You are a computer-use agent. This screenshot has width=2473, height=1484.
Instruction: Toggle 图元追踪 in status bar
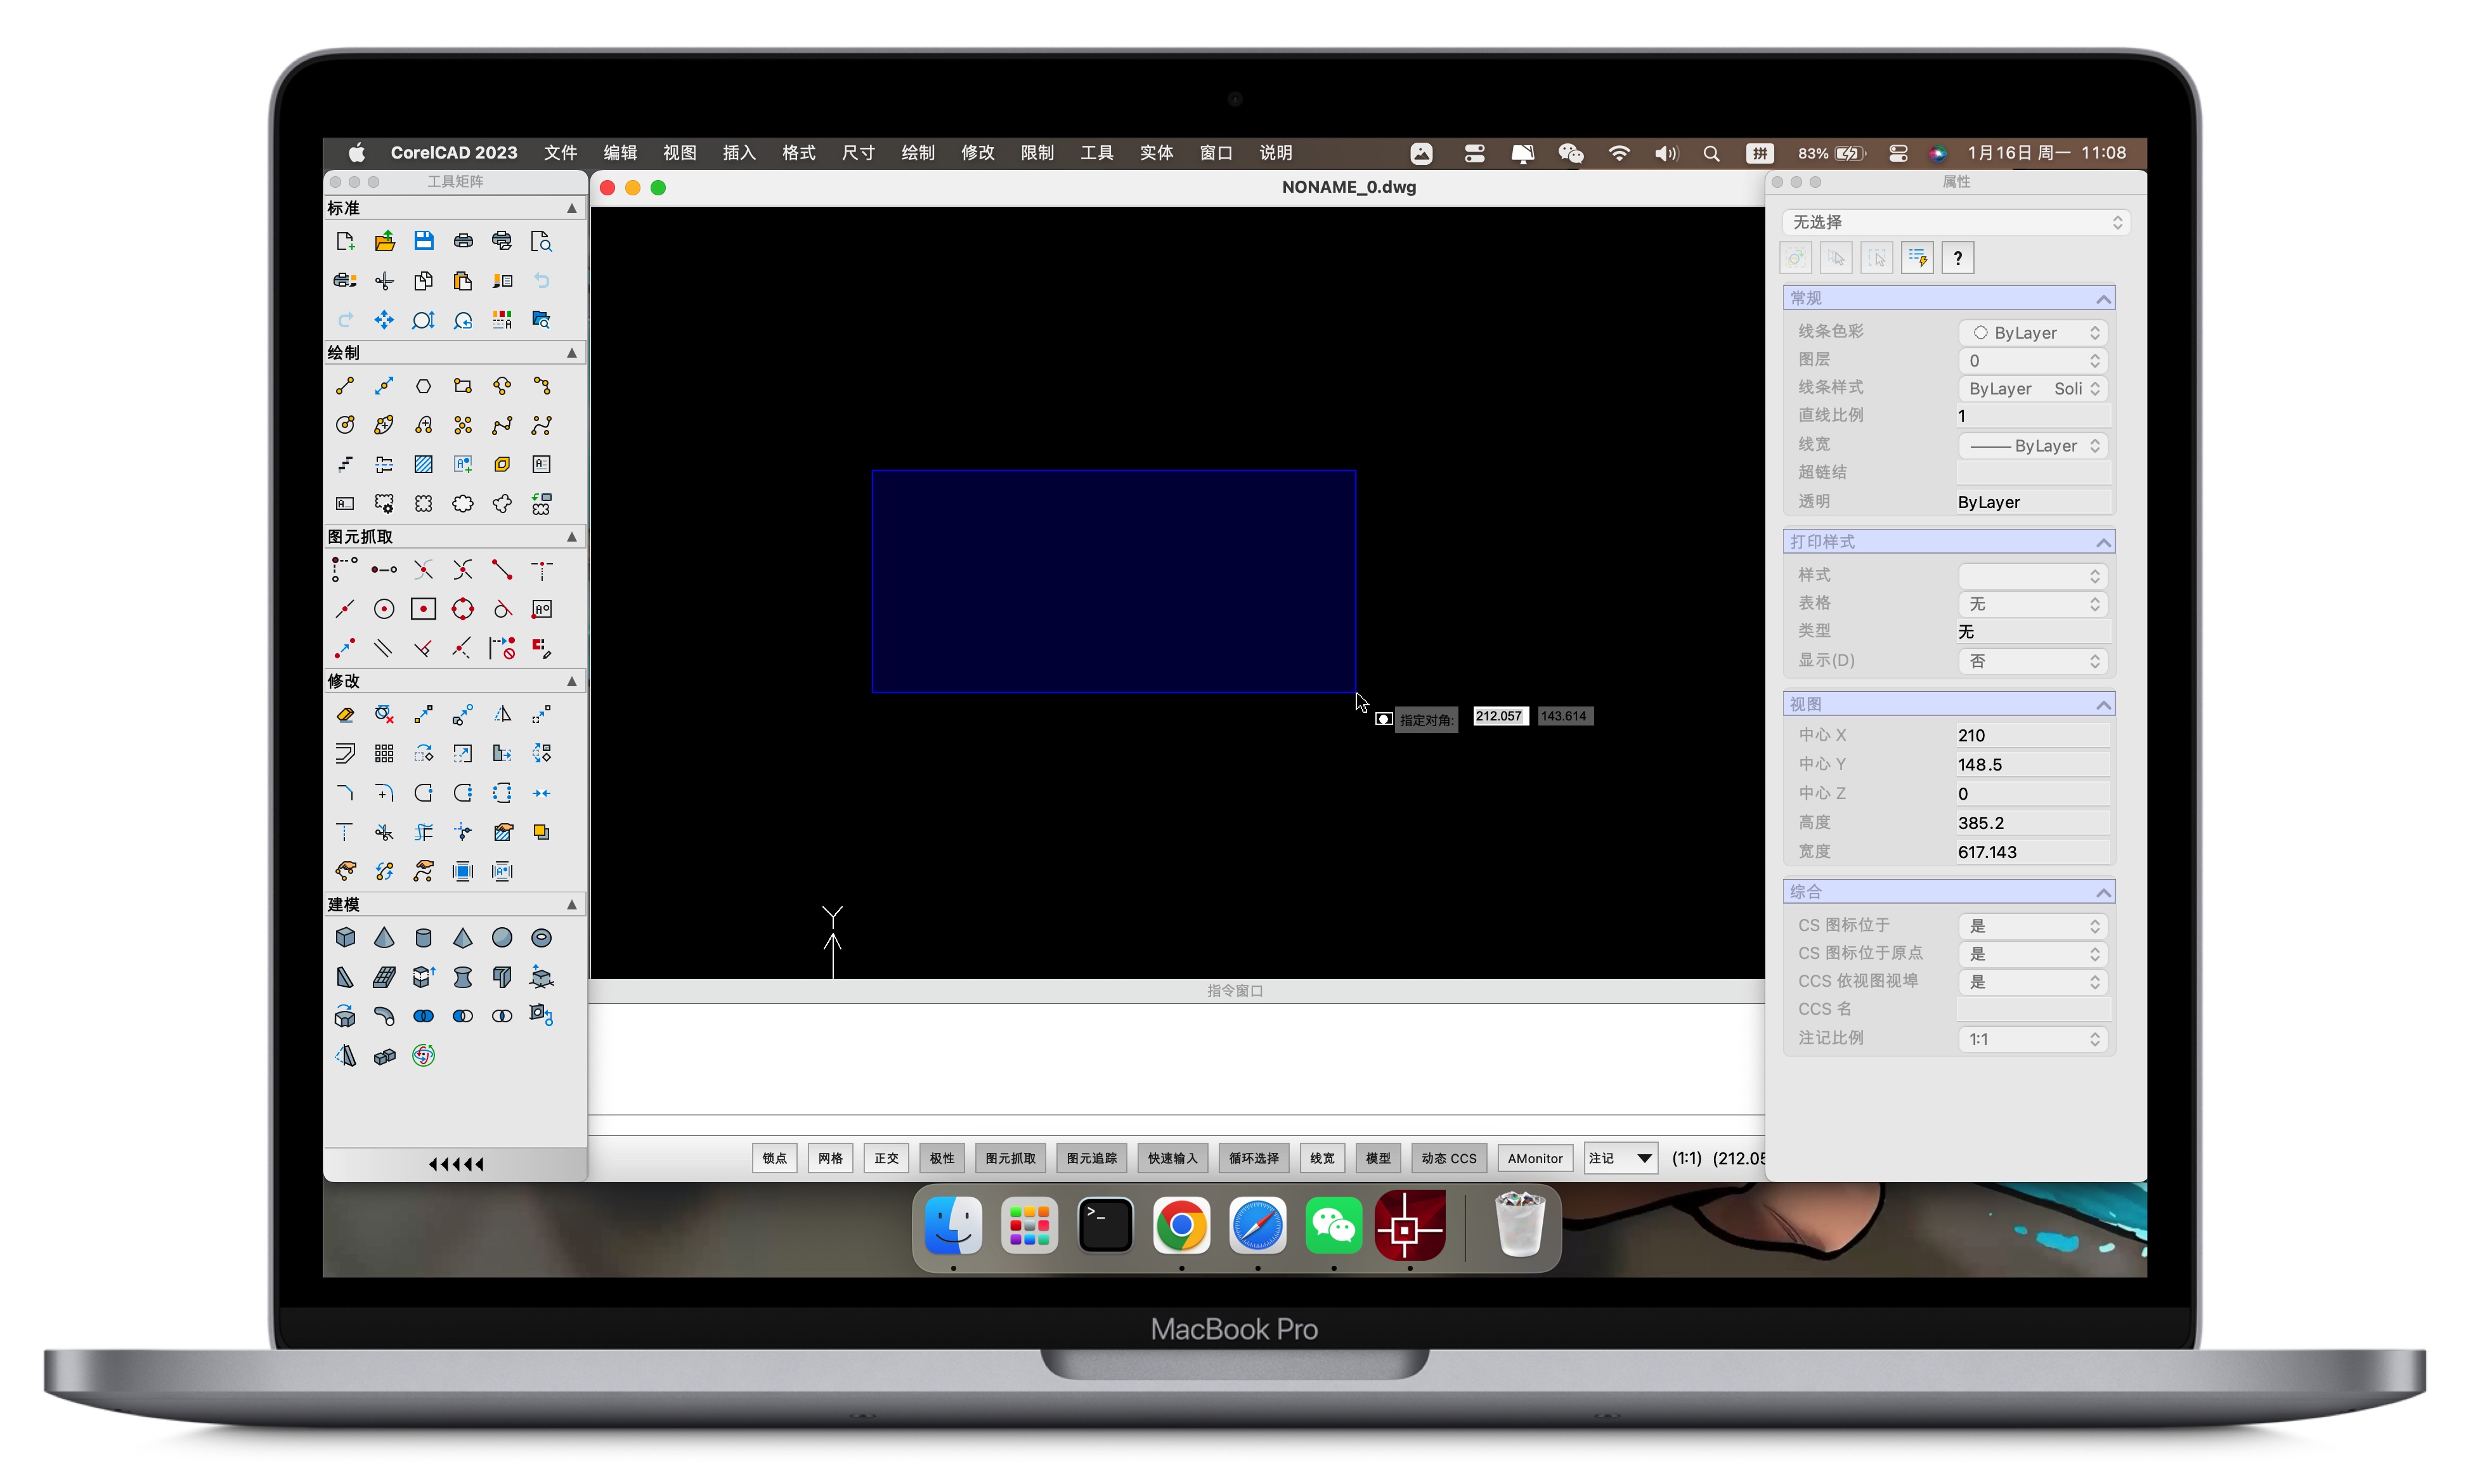1091,1158
